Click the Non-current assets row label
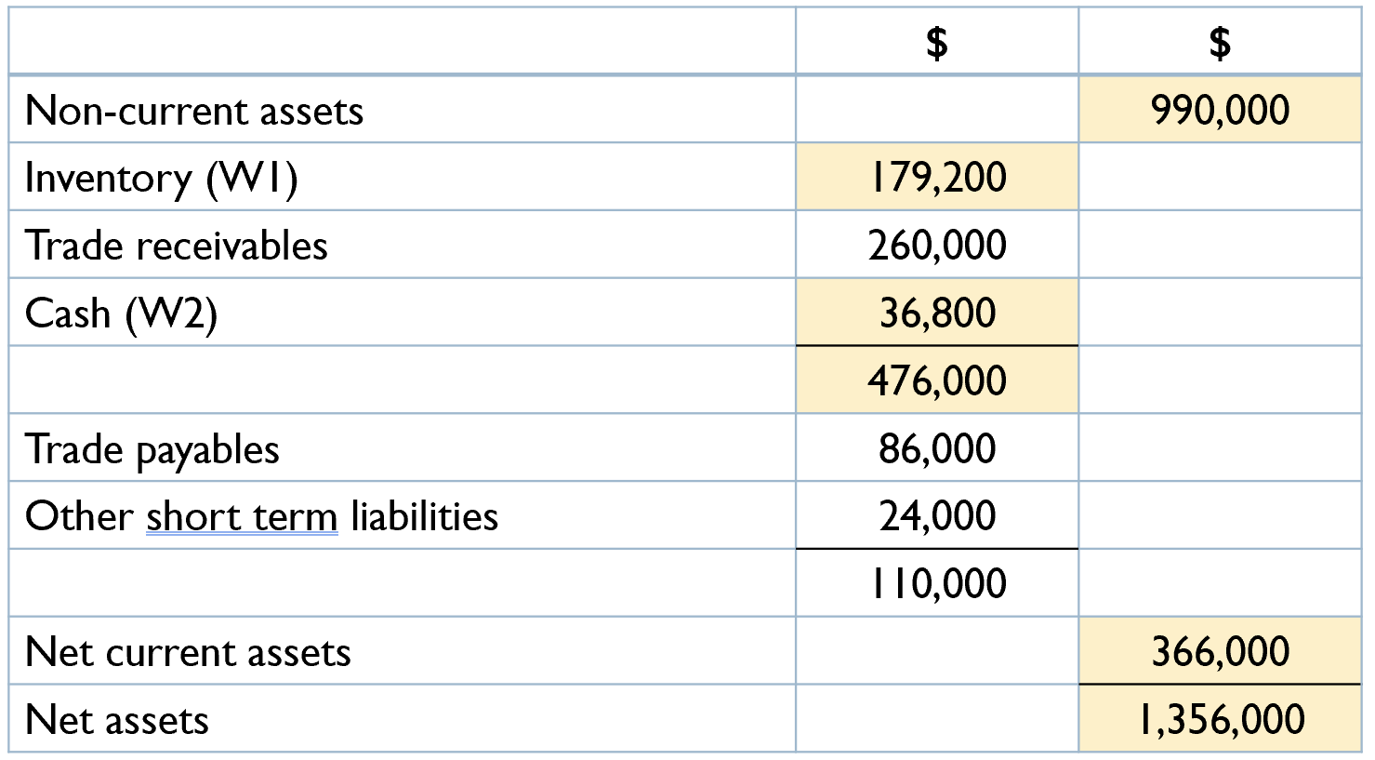1375x760 pixels. [x=194, y=111]
